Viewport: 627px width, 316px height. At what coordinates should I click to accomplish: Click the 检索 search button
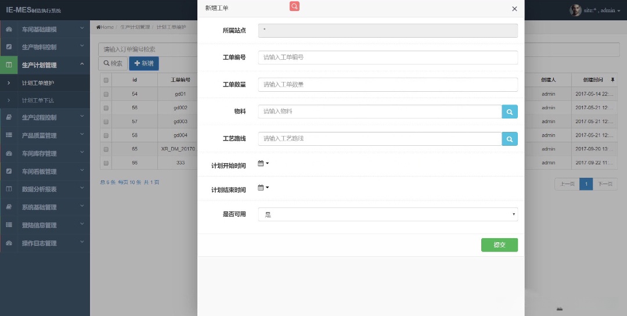[113, 63]
